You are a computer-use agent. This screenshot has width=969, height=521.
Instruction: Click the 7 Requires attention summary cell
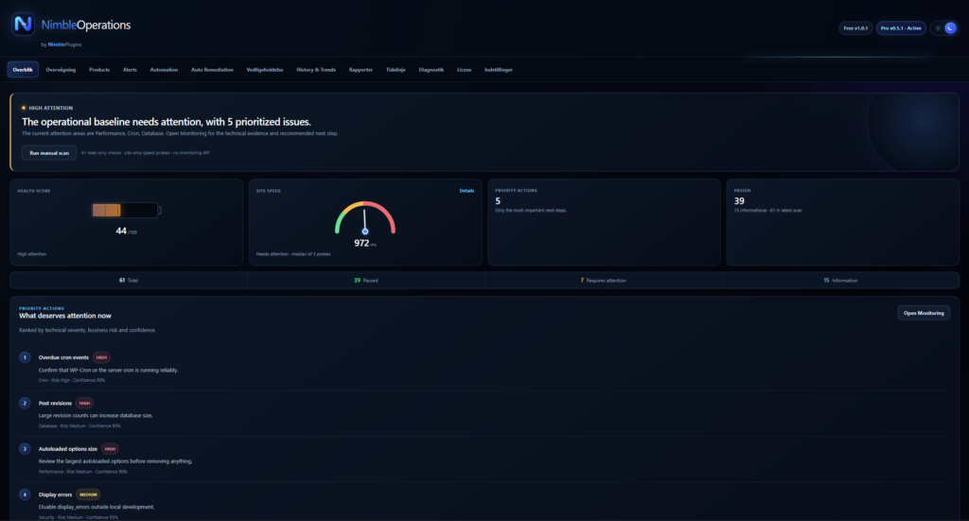tap(603, 280)
